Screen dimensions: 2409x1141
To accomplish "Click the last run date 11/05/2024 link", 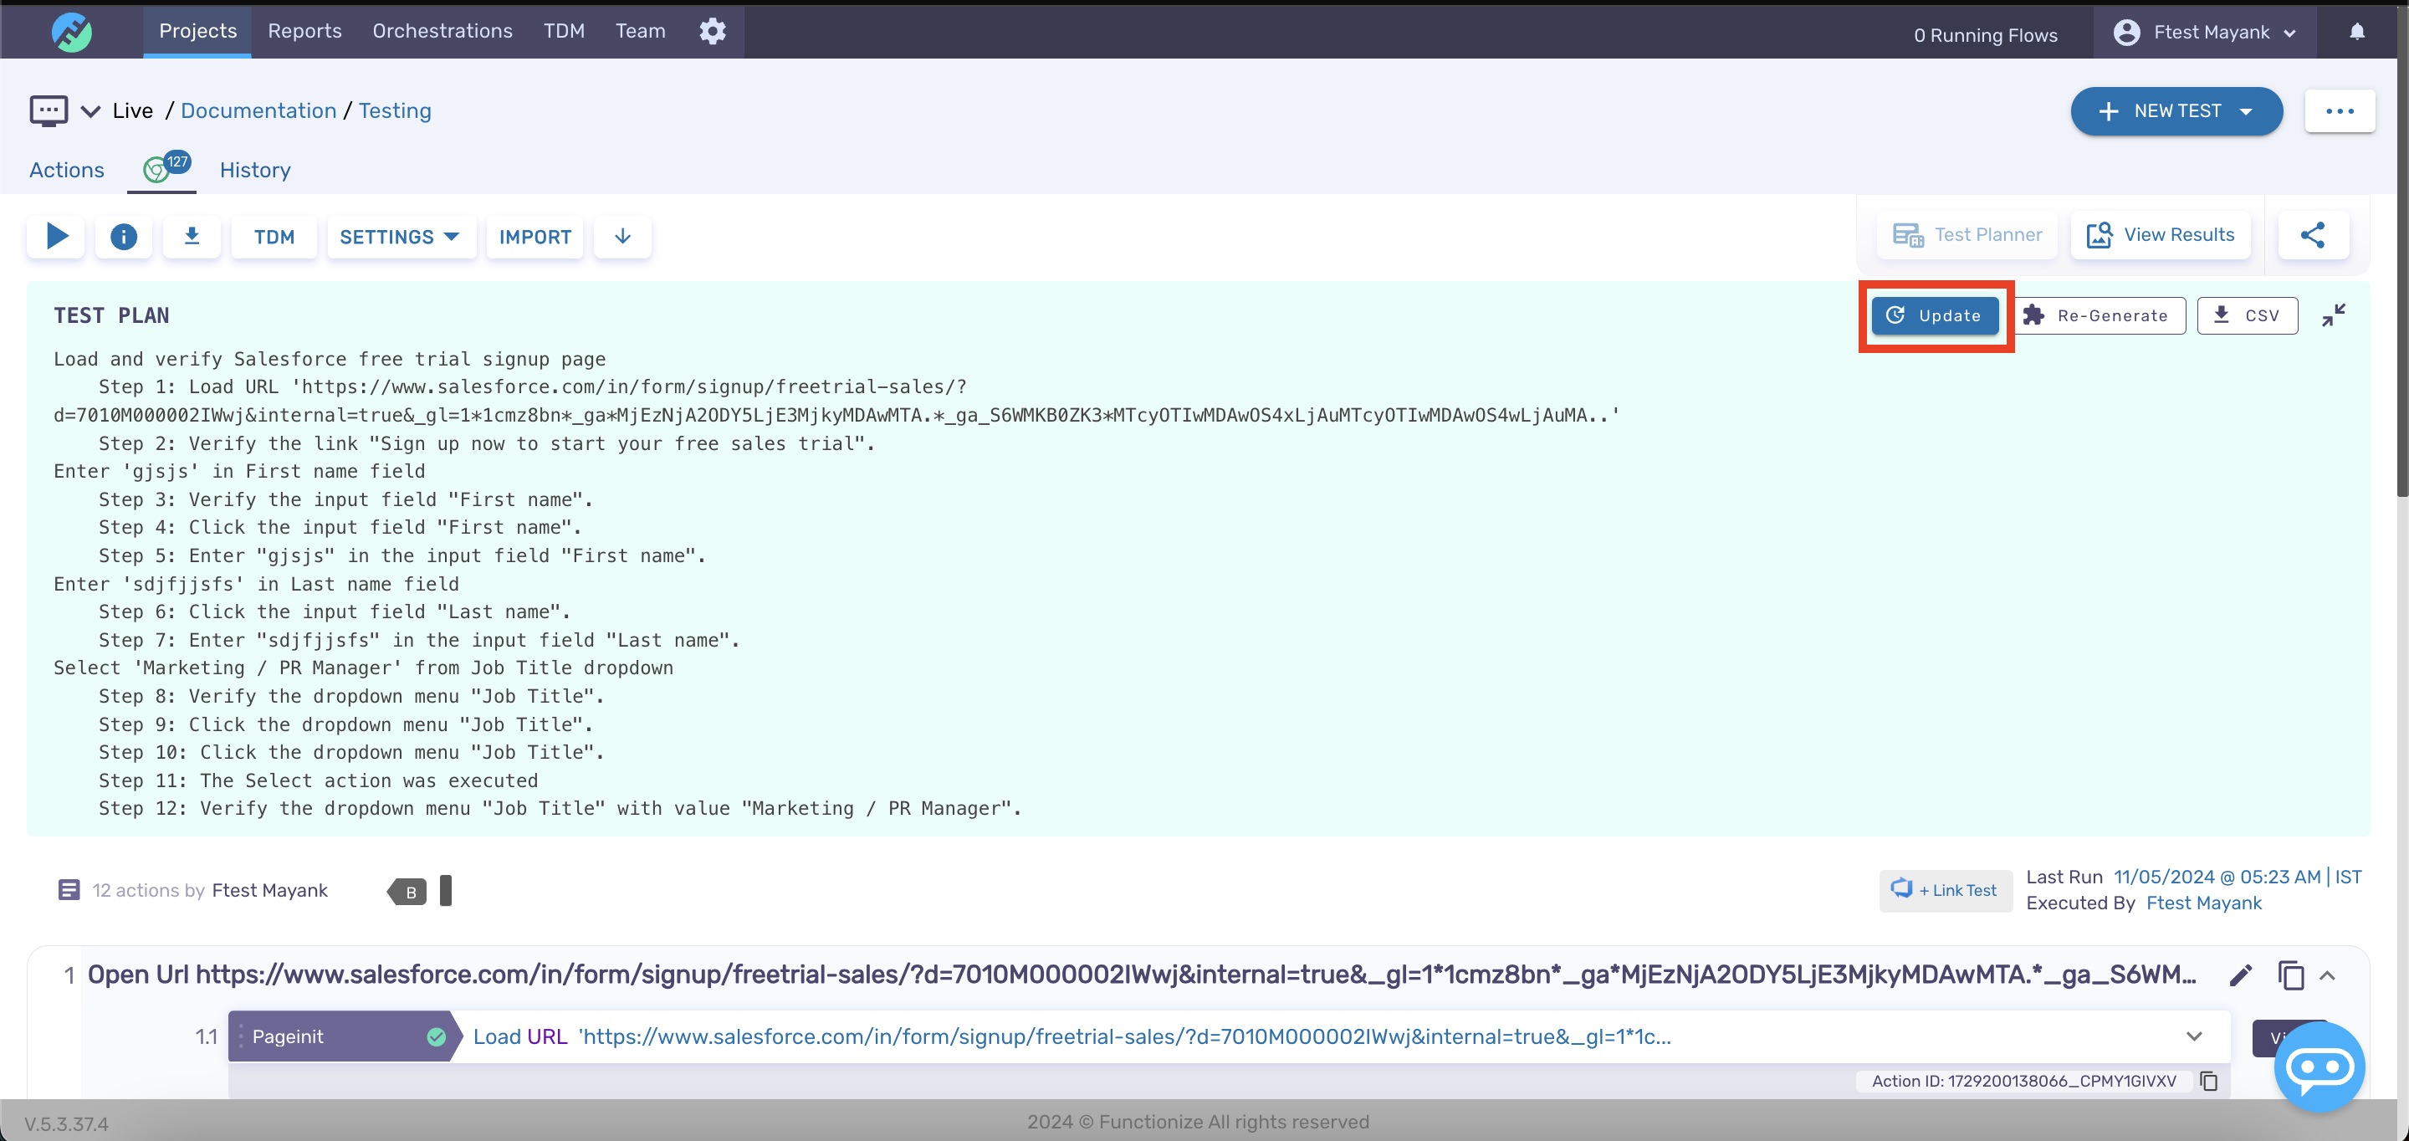I will point(2237,877).
